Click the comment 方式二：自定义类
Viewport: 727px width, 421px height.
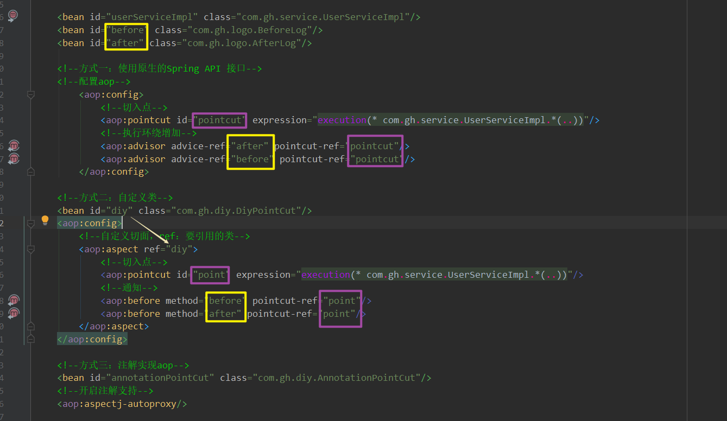coord(115,197)
